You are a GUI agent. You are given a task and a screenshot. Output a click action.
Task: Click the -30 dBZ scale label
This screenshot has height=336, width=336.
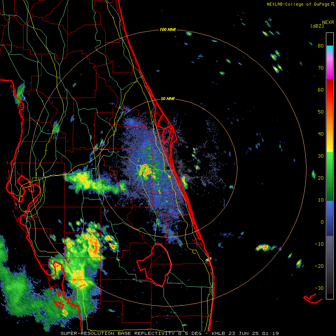319,288
